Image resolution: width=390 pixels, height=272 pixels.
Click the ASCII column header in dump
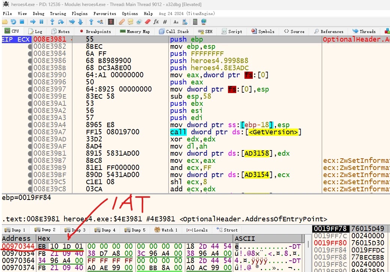[x=268, y=239]
